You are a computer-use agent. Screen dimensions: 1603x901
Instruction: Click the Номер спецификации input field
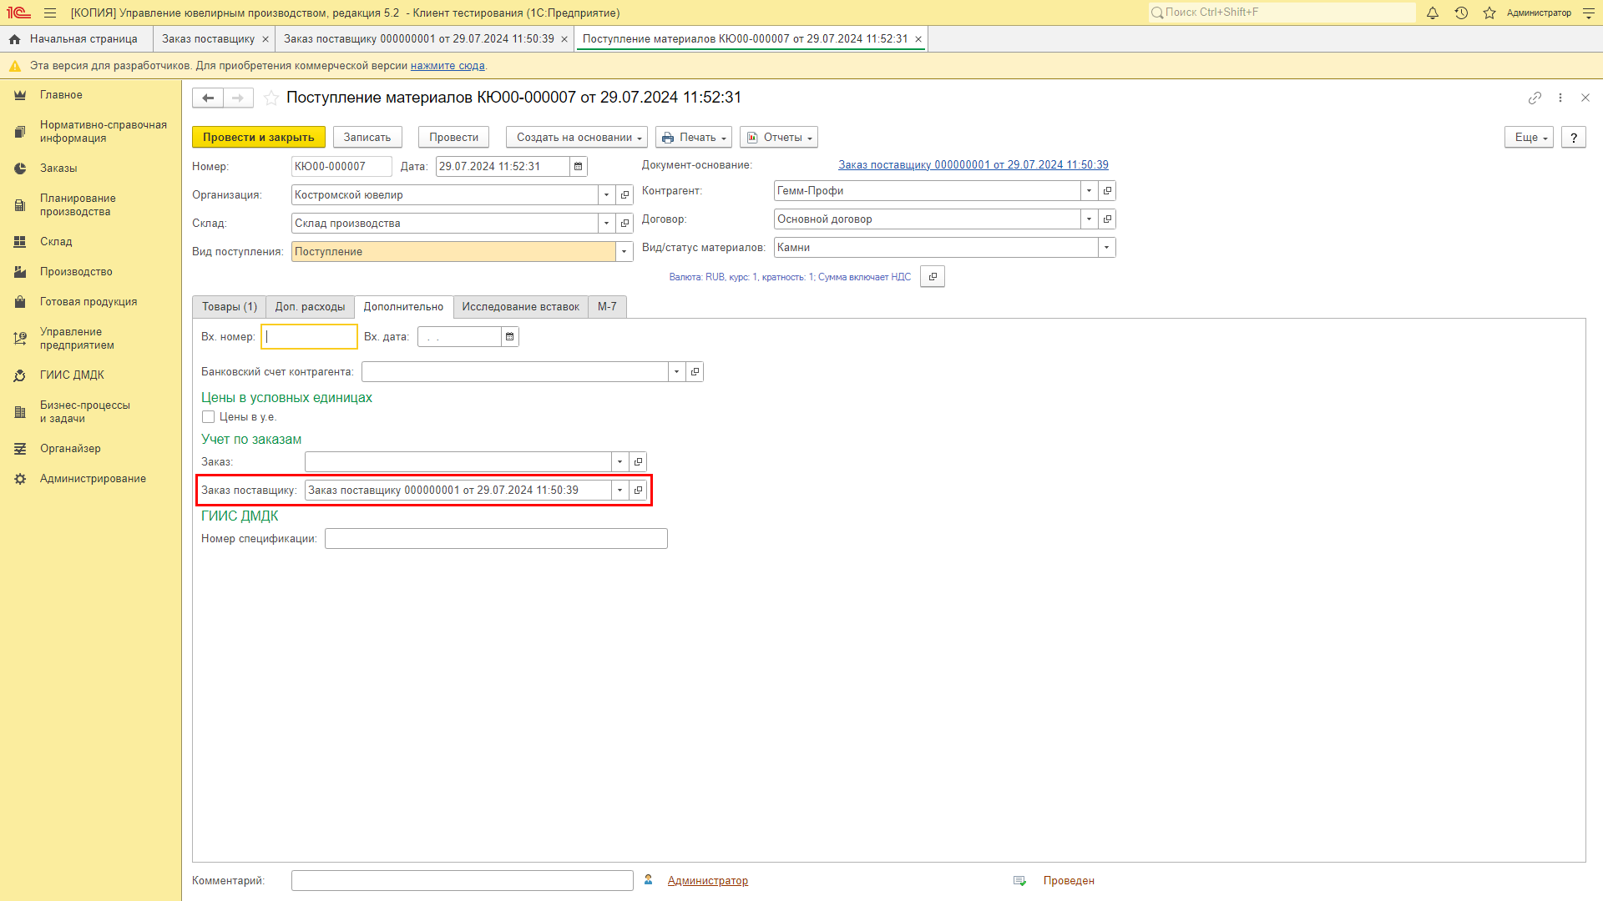click(x=496, y=538)
